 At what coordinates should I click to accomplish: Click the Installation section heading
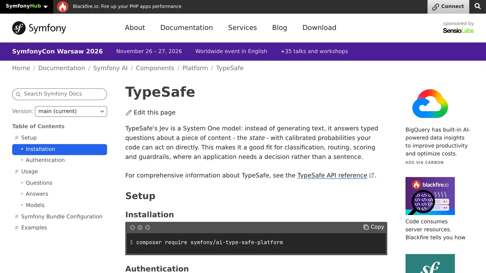(150, 215)
